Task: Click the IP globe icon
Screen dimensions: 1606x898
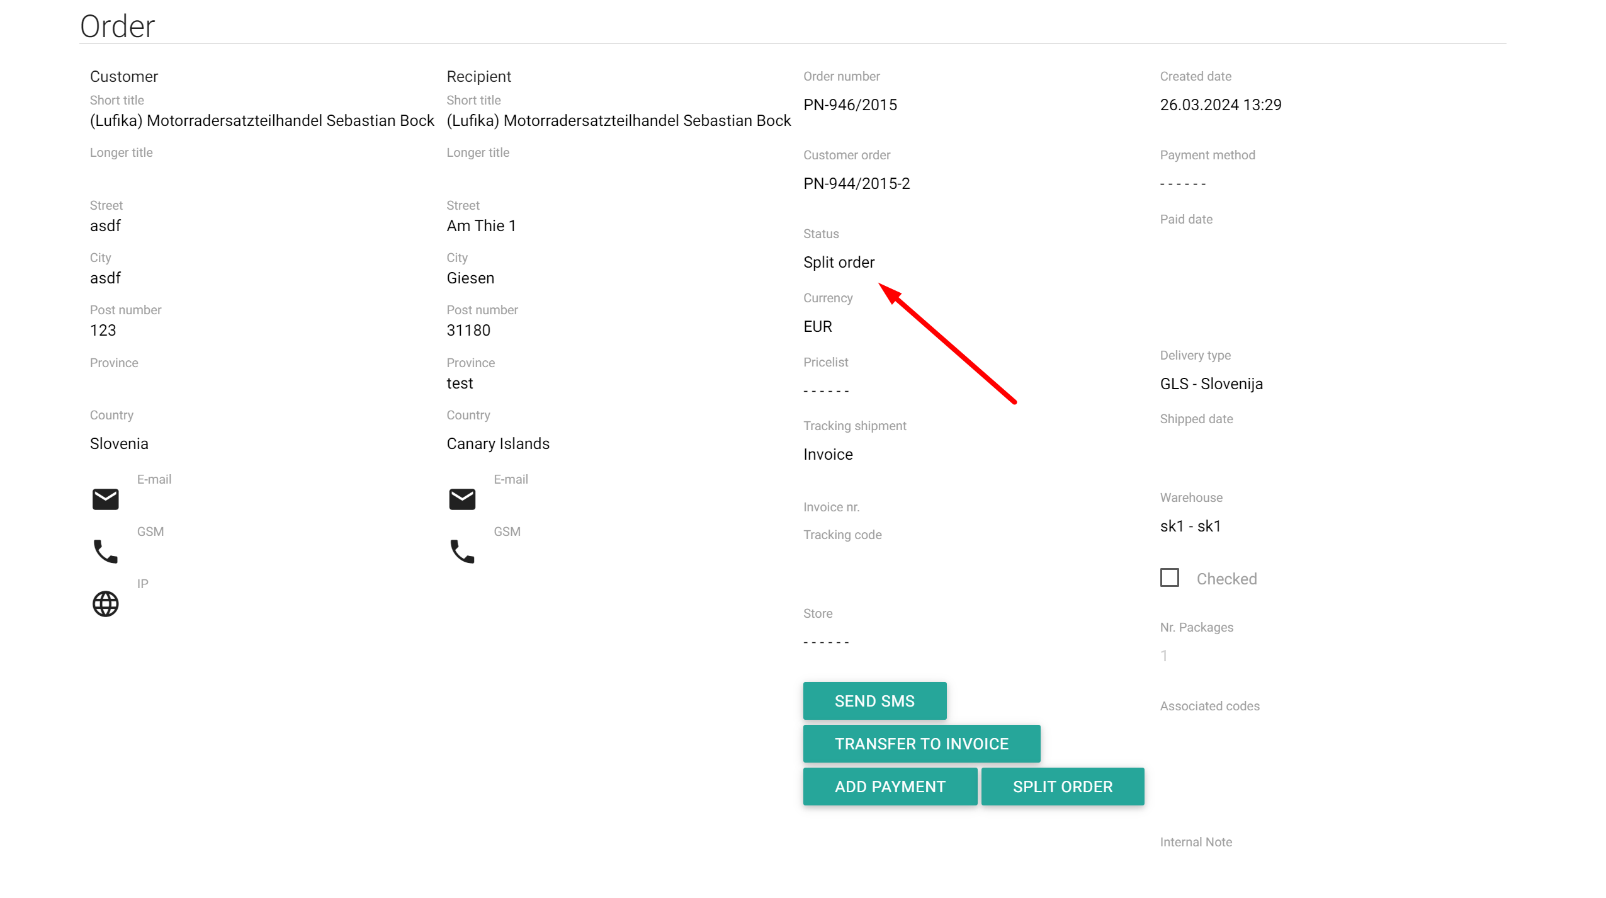Action: click(x=105, y=603)
